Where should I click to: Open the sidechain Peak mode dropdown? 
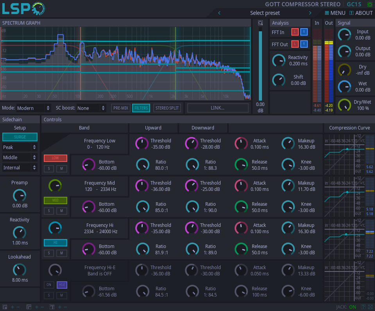tap(20, 147)
